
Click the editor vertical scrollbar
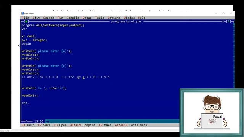click(x=234, y=56)
